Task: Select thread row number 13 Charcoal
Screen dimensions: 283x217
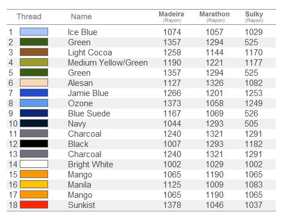Action: [x=141, y=154]
